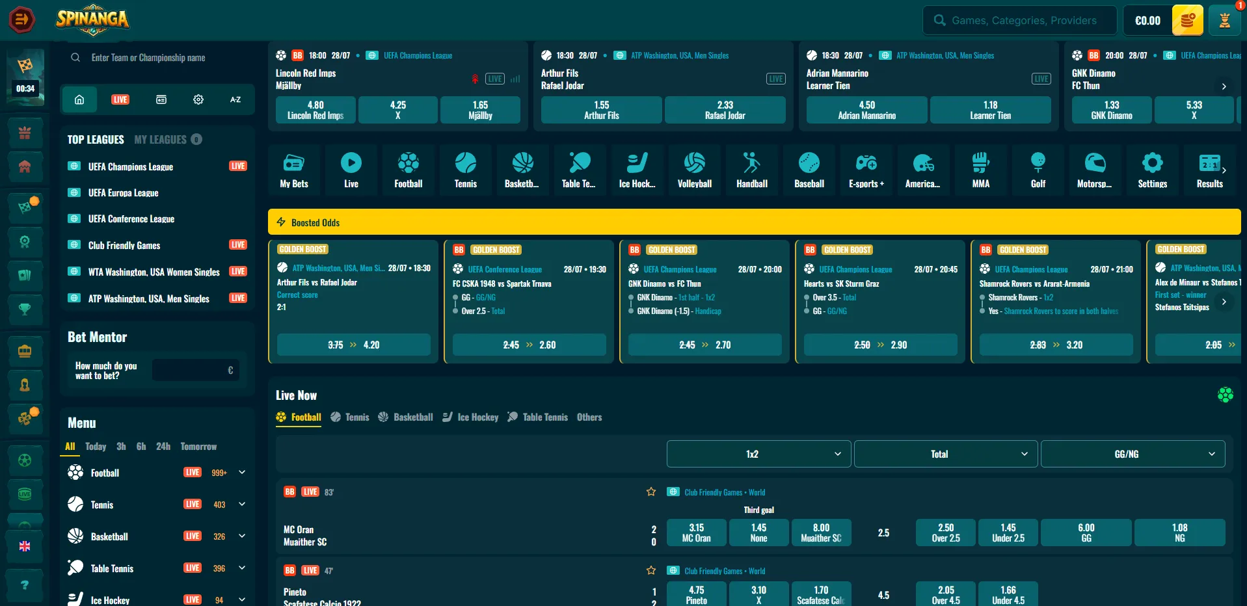Toggle the LIVE filter button in toolbar

click(x=120, y=99)
